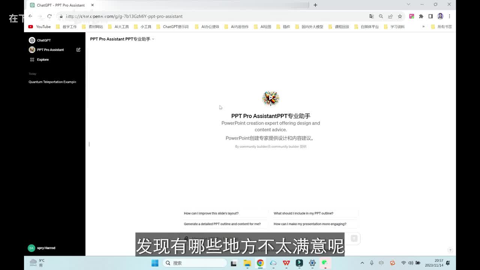Select the ChatGPT - PPT Pro Assistant tab

(60, 5)
